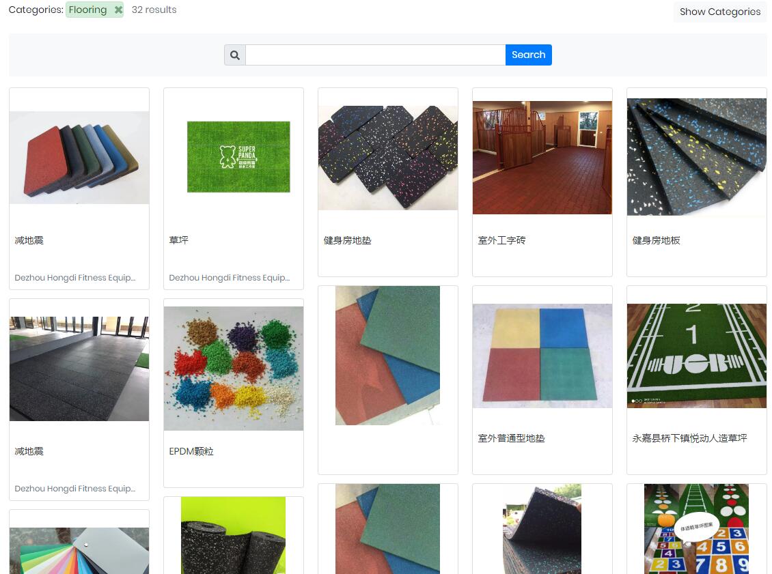Click the 室外普通型地垫 product title
This screenshot has width=772, height=574.
click(511, 438)
